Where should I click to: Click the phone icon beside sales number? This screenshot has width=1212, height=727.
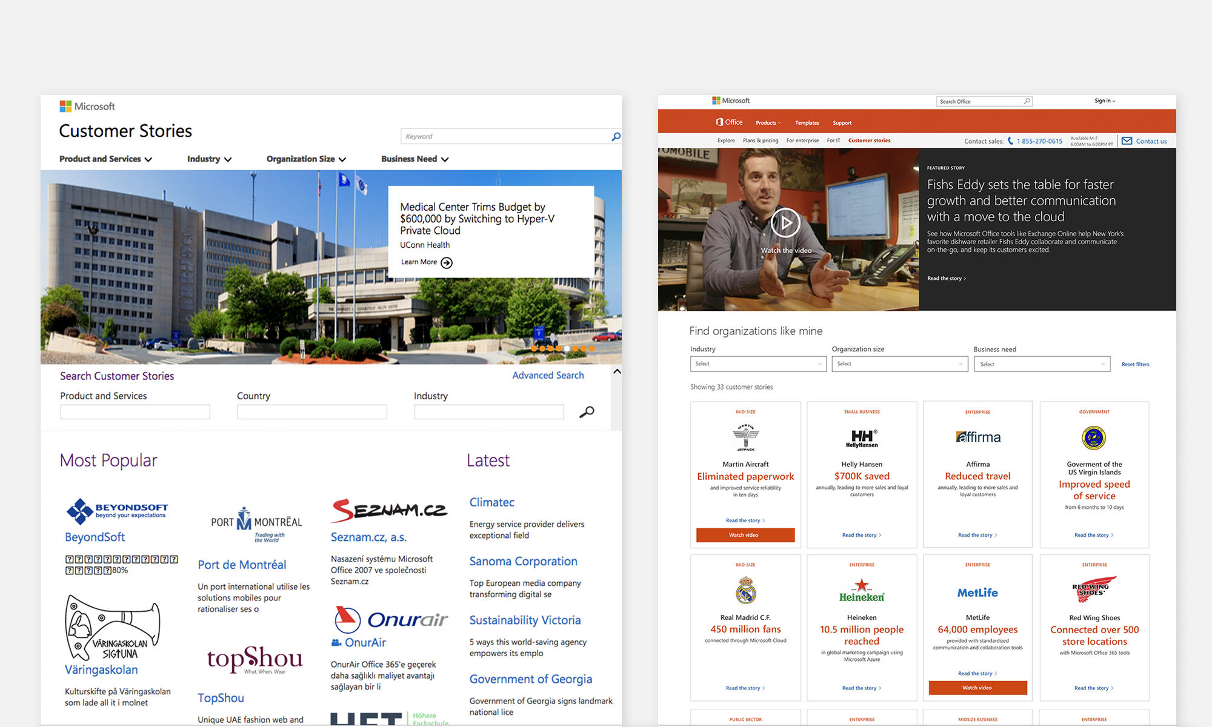click(x=1010, y=141)
